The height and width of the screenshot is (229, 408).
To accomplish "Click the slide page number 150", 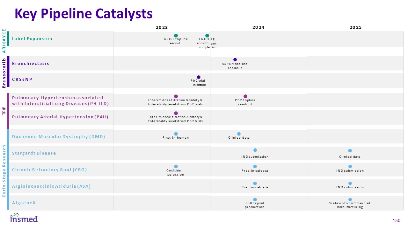I will (x=396, y=220).
